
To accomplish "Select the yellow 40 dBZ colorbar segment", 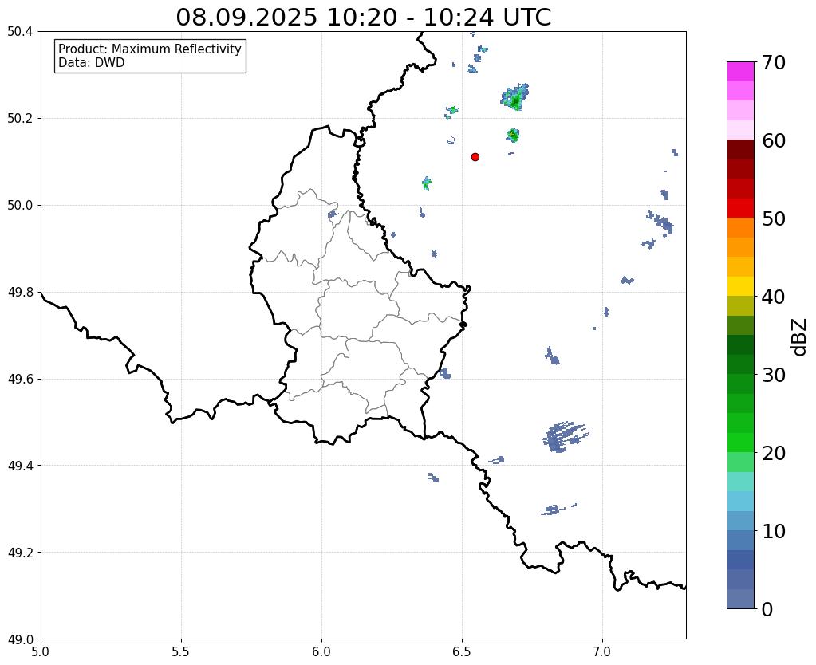I will (x=740, y=286).
